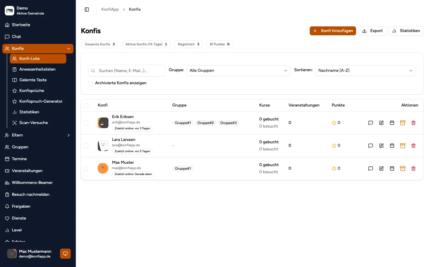Click Erik Eriksen's points star icon
This screenshot has height=267, width=428.
pos(334,123)
